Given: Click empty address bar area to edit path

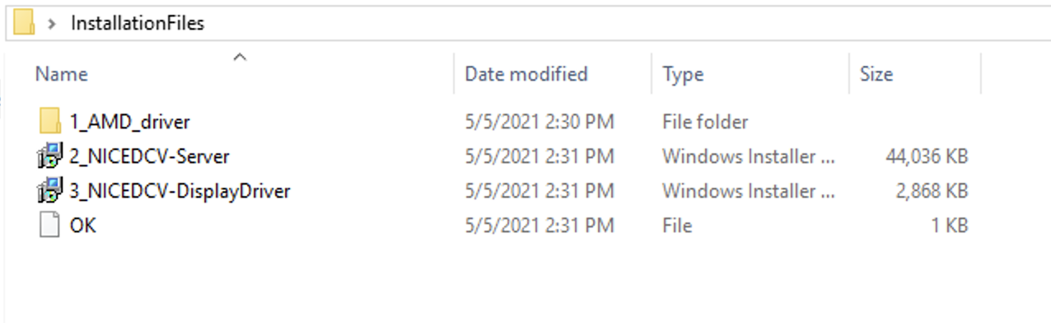Looking at the screenshot, I should click(x=626, y=23).
